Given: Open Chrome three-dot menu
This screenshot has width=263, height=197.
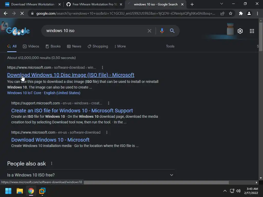Looking at the screenshot, I should (x=257, y=13).
